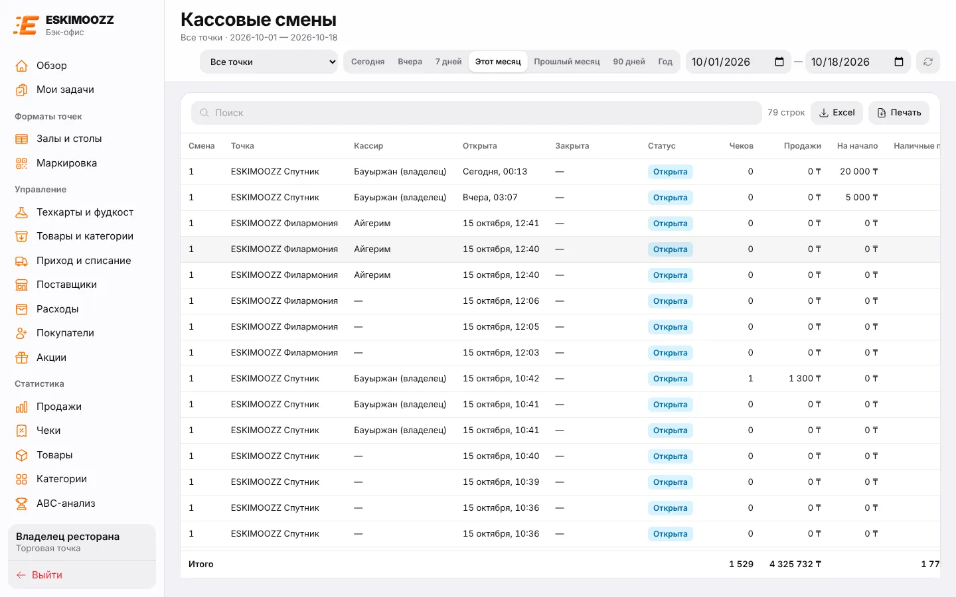
Task: Select the 90 дней period tab
Action: coord(629,62)
